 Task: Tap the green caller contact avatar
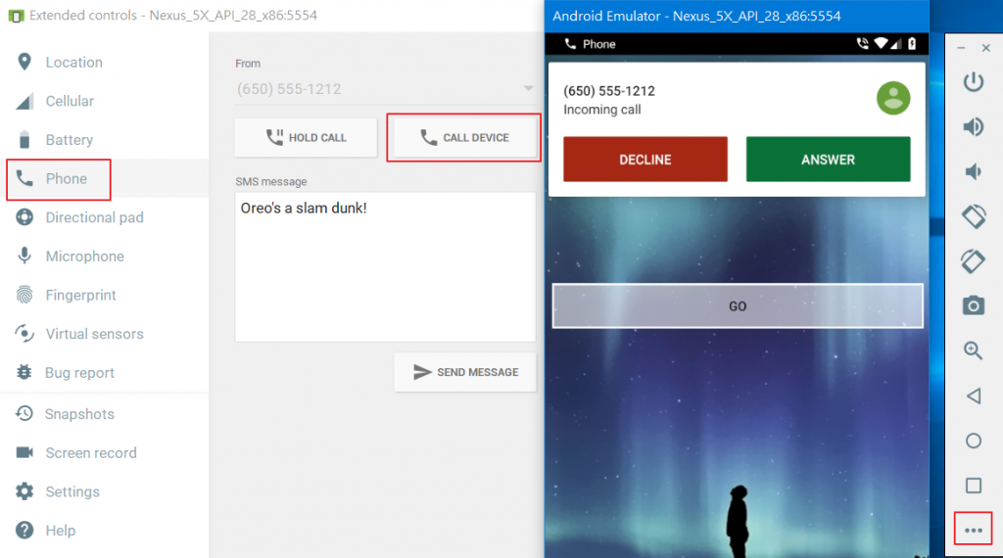click(893, 99)
